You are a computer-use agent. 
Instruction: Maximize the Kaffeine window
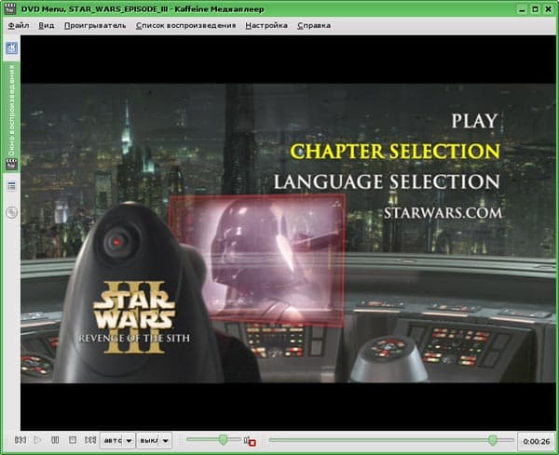535,9
